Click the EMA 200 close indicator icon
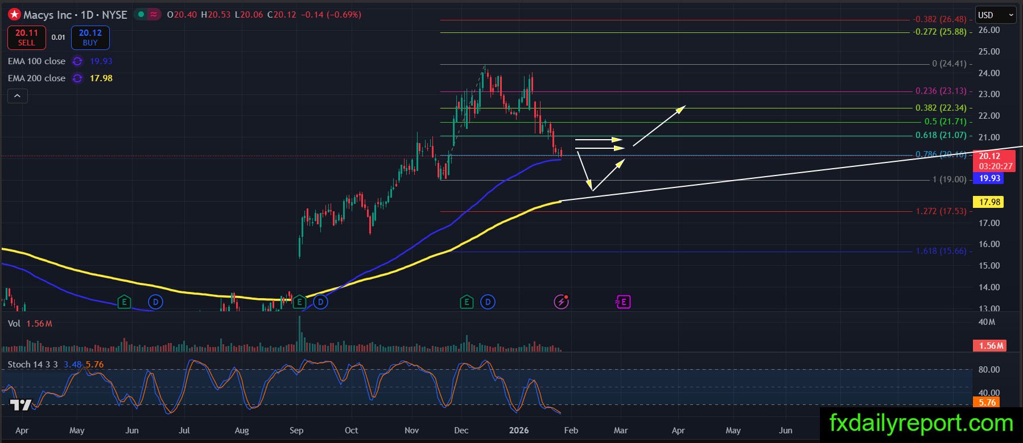This screenshot has height=443, width=1023. pos(77,78)
